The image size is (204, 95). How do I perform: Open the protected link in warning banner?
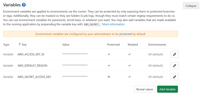click(125, 34)
